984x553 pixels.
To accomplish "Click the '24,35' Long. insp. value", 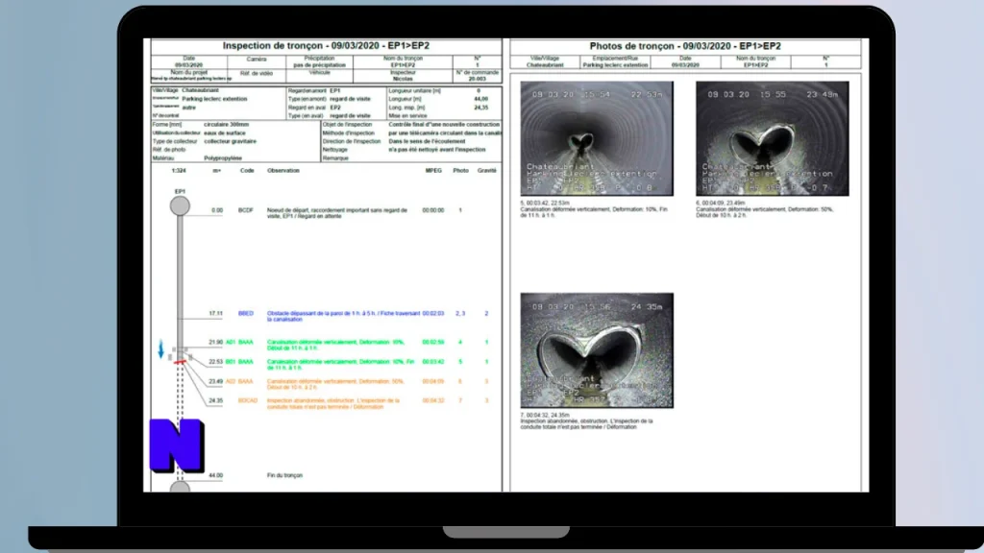I will click(x=480, y=108).
